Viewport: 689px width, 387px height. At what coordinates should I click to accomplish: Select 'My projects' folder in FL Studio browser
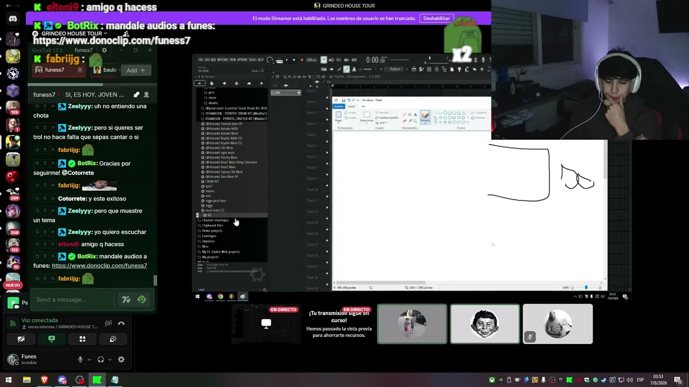210,257
